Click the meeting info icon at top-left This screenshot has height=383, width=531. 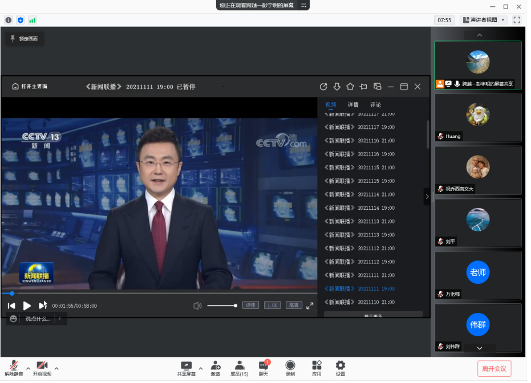[x=9, y=20]
